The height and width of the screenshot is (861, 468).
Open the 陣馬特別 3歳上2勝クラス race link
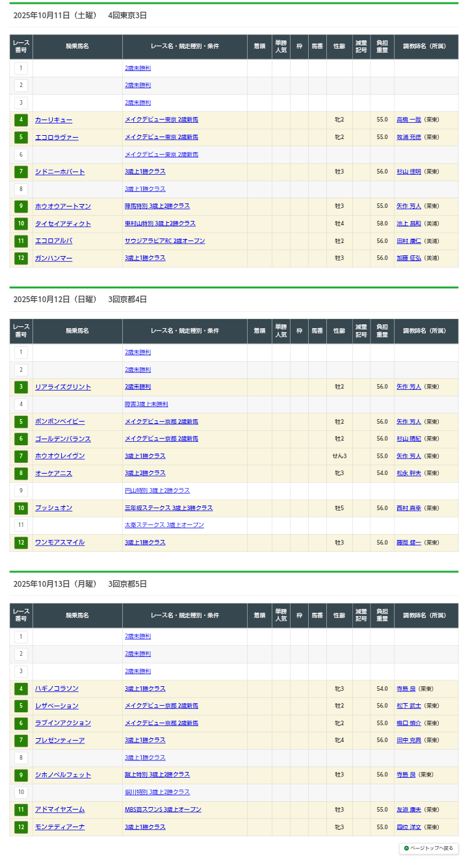tap(157, 206)
